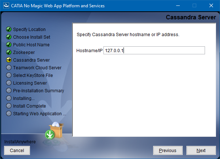Image resolution: width=220 pixels, height=159 pixels.
Task: Click the gray circle beside Installing...
Action: [9, 98]
